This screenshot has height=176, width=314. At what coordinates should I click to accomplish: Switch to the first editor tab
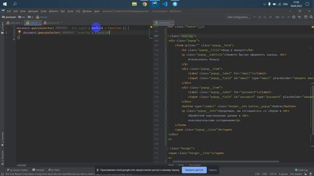[x=14, y=23]
